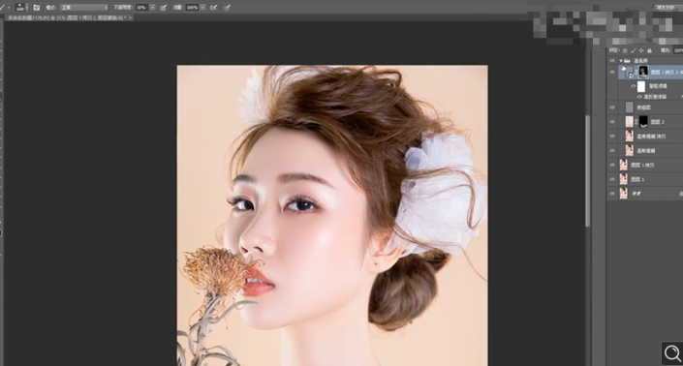Viewport: 683px width, 366px height.
Task: Close the open document tab
Action: point(130,17)
